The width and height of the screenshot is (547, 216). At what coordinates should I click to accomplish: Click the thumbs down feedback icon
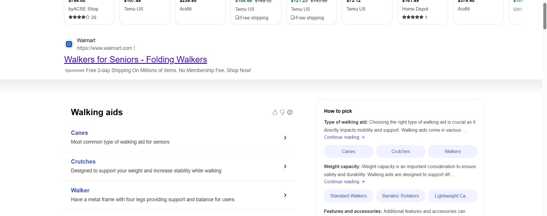[x=282, y=112]
